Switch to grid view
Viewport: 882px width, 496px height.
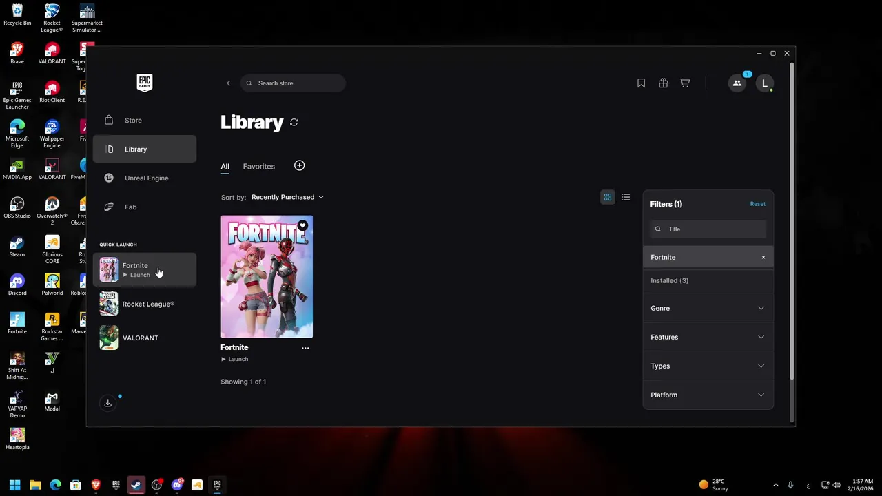608,197
